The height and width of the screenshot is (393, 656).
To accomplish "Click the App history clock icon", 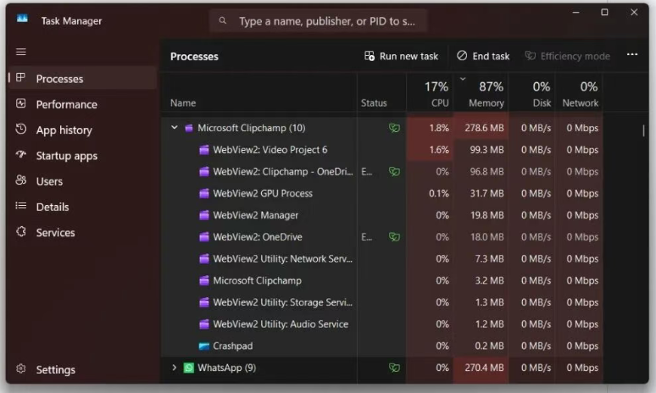I will click(21, 129).
